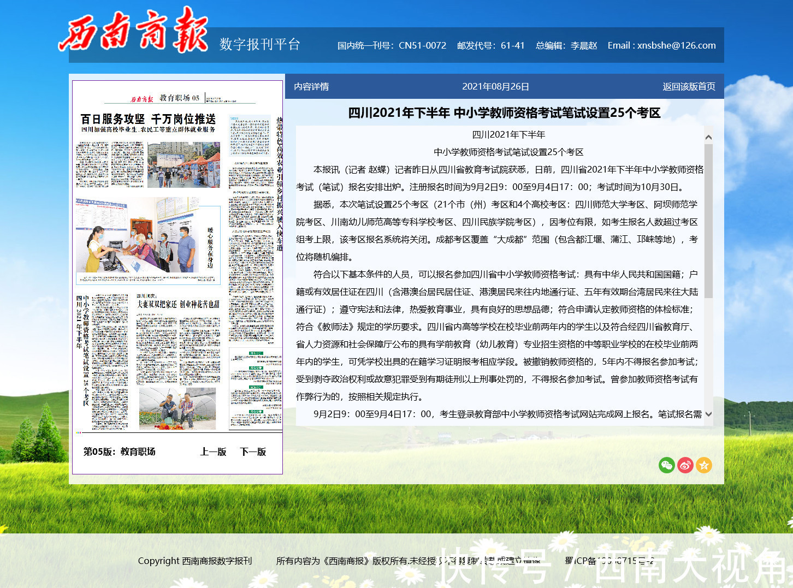Open headline 百日服务攻坚 千万岗位推送 on page thumbnail
The image size is (793, 588).
[x=148, y=119]
